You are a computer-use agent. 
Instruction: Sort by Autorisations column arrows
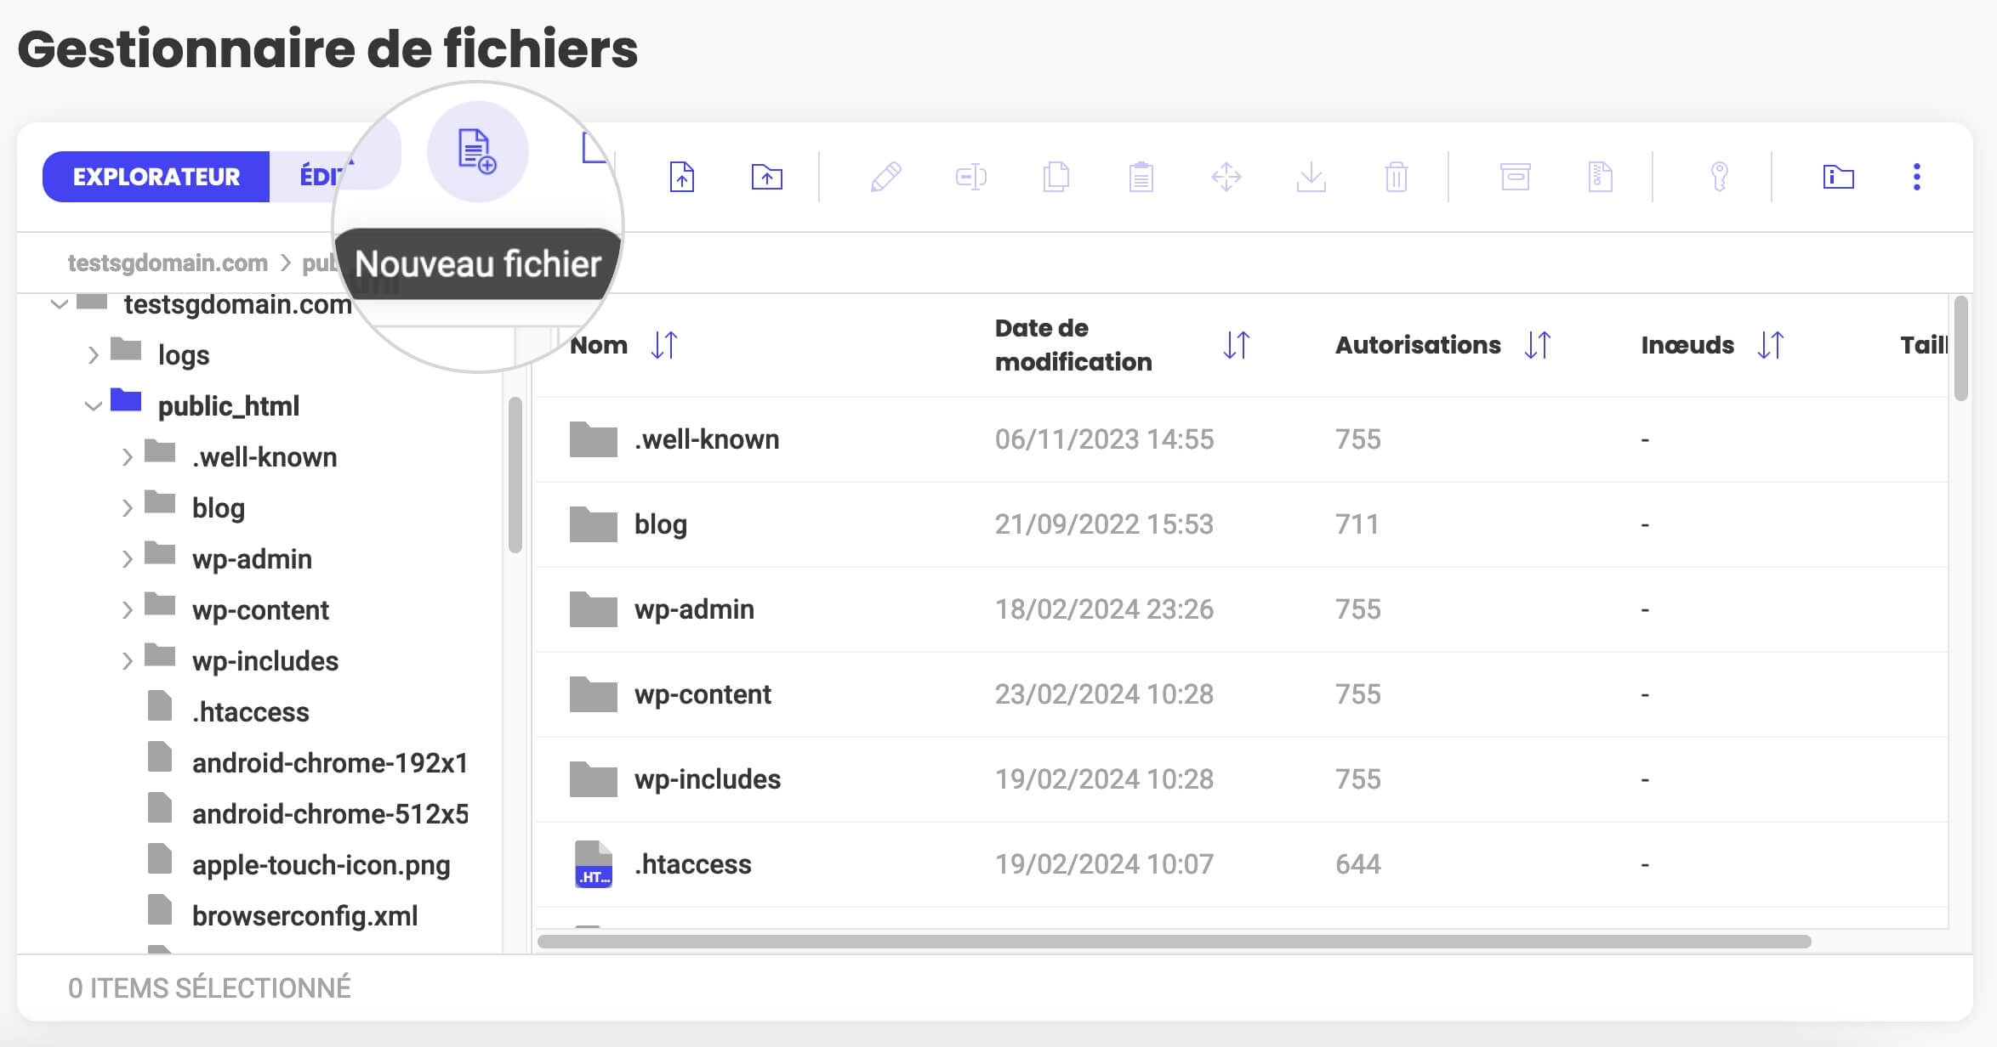1538,345
